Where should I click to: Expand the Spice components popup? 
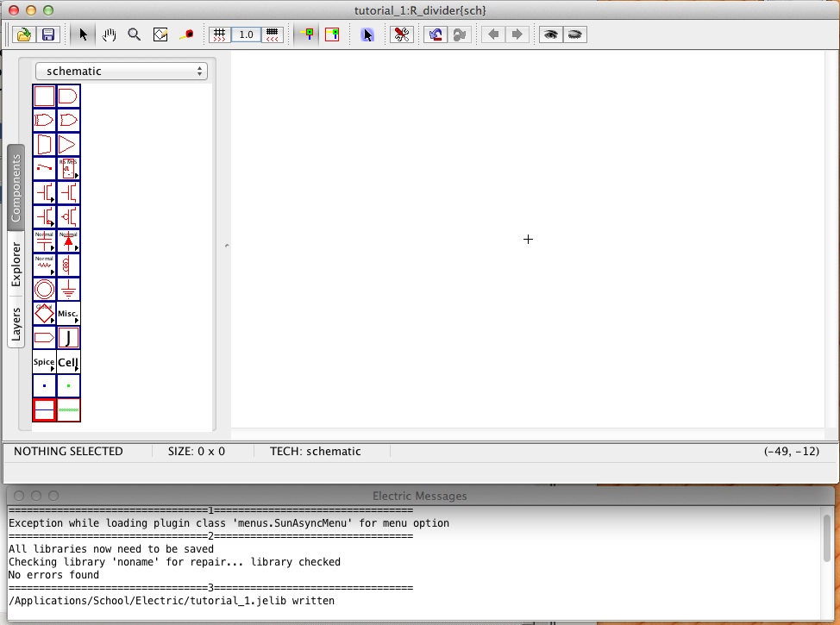click(44, 362)
